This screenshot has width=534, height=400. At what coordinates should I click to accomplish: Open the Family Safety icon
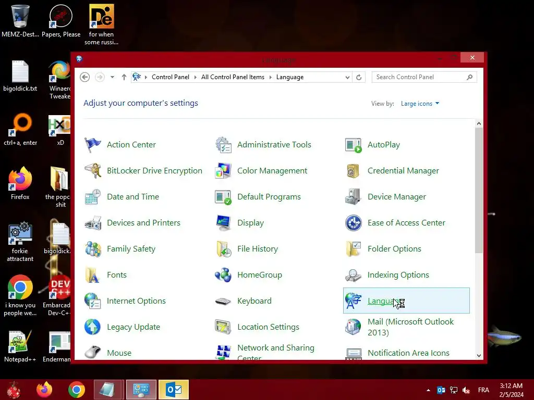coord(93,249)
